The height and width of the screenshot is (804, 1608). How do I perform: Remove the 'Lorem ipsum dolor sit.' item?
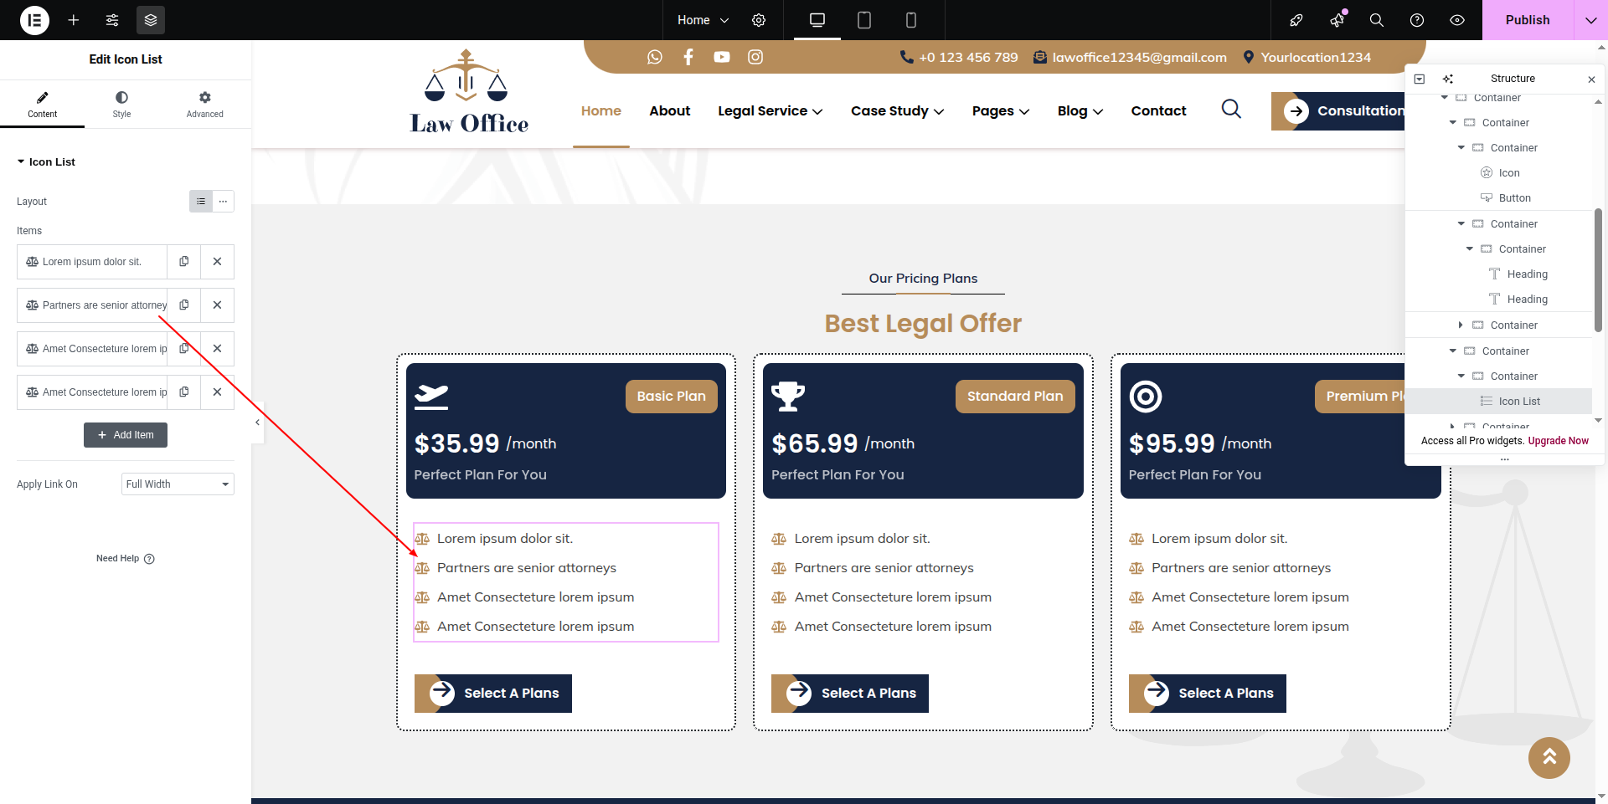[217, 262]
